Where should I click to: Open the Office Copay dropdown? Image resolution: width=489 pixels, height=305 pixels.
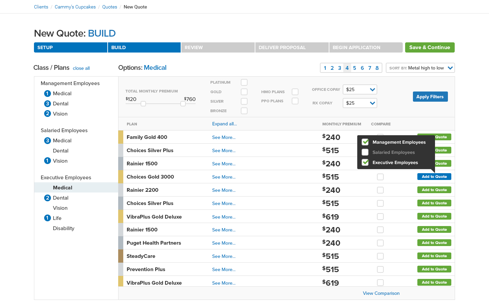coord(360,89)
